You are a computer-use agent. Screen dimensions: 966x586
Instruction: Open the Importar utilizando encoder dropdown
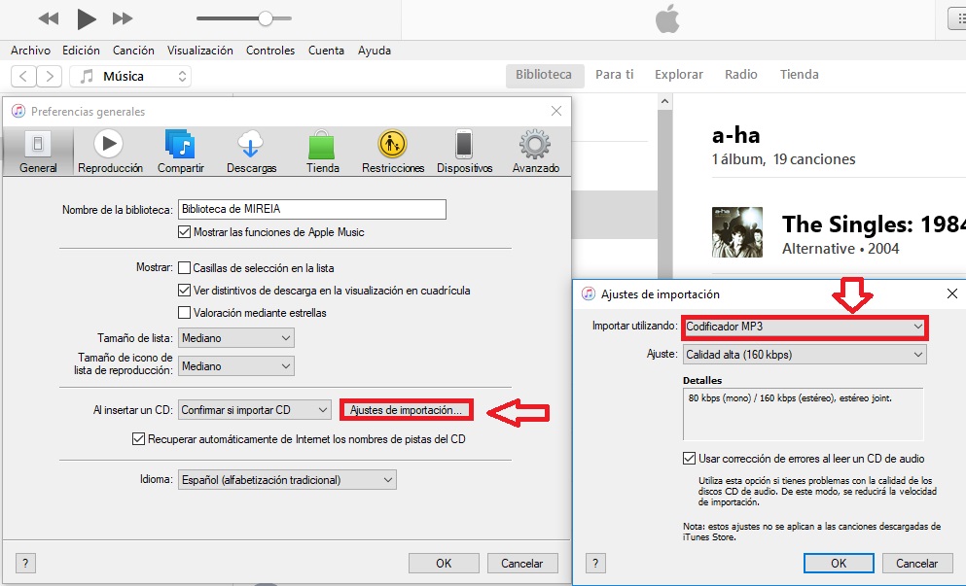pyautogui.click(x=804, y=327)
